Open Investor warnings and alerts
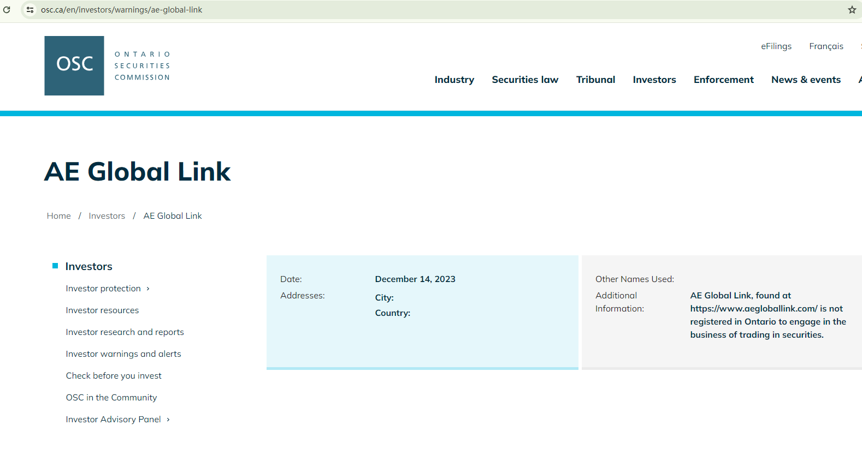The width and height of the screenshot is (862, 449). (x=123, y=354)
